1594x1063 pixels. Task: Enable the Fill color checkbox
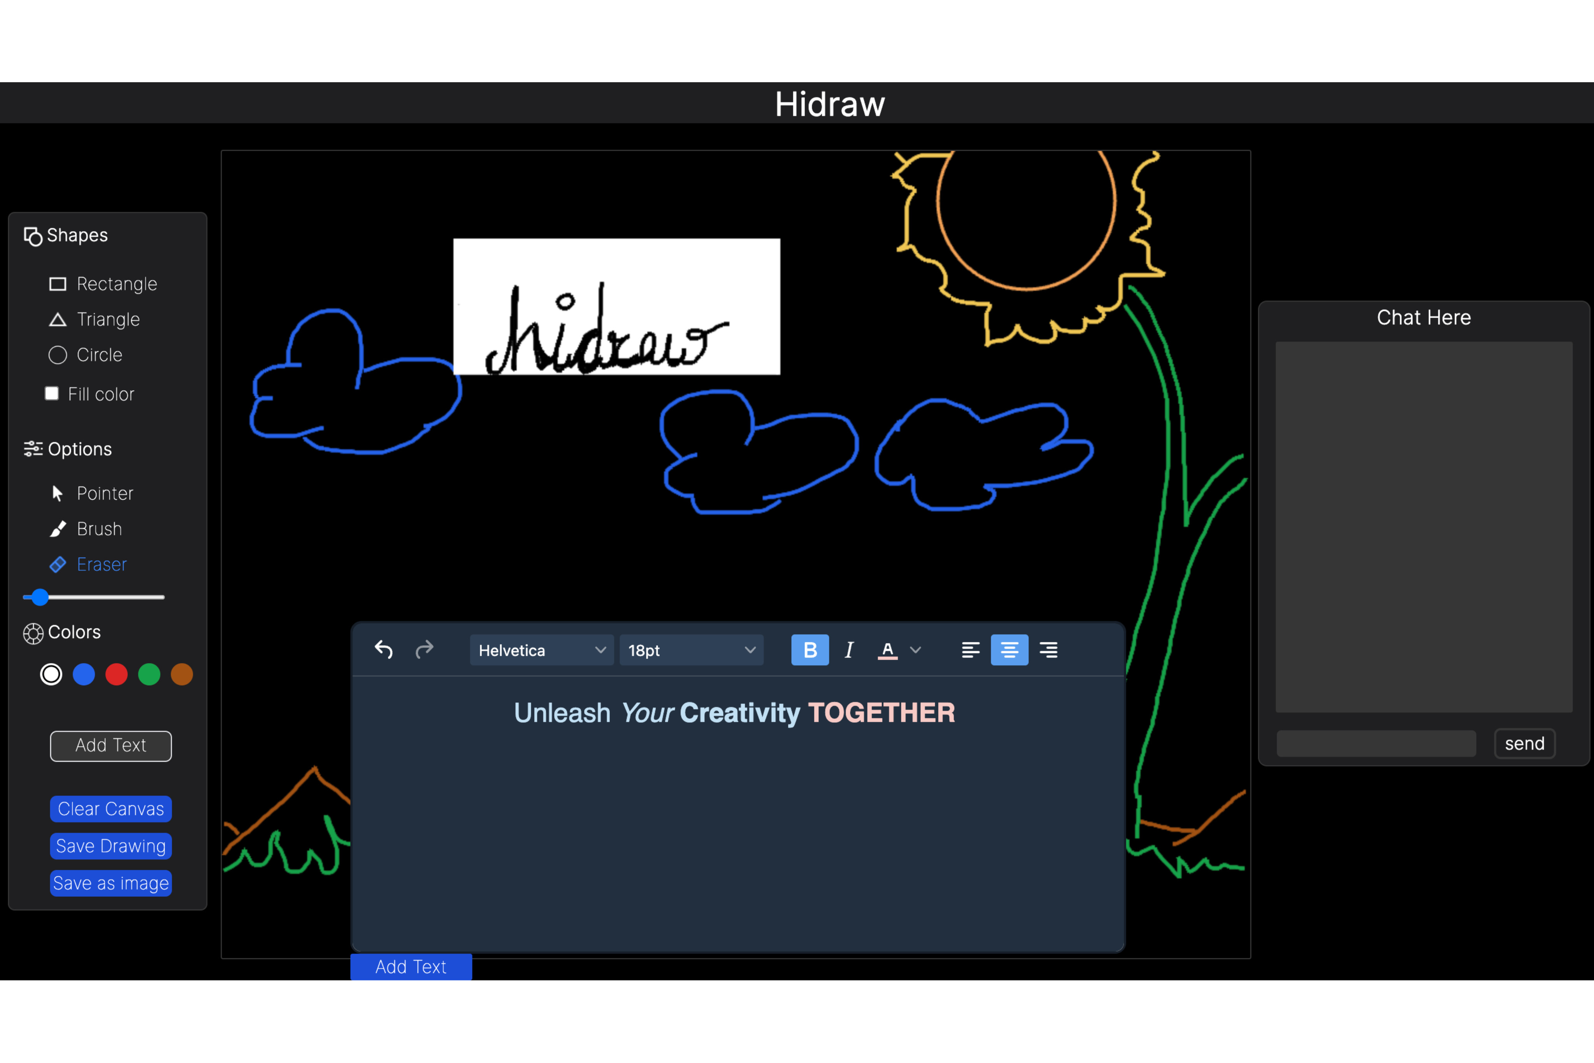pos(51,393)
